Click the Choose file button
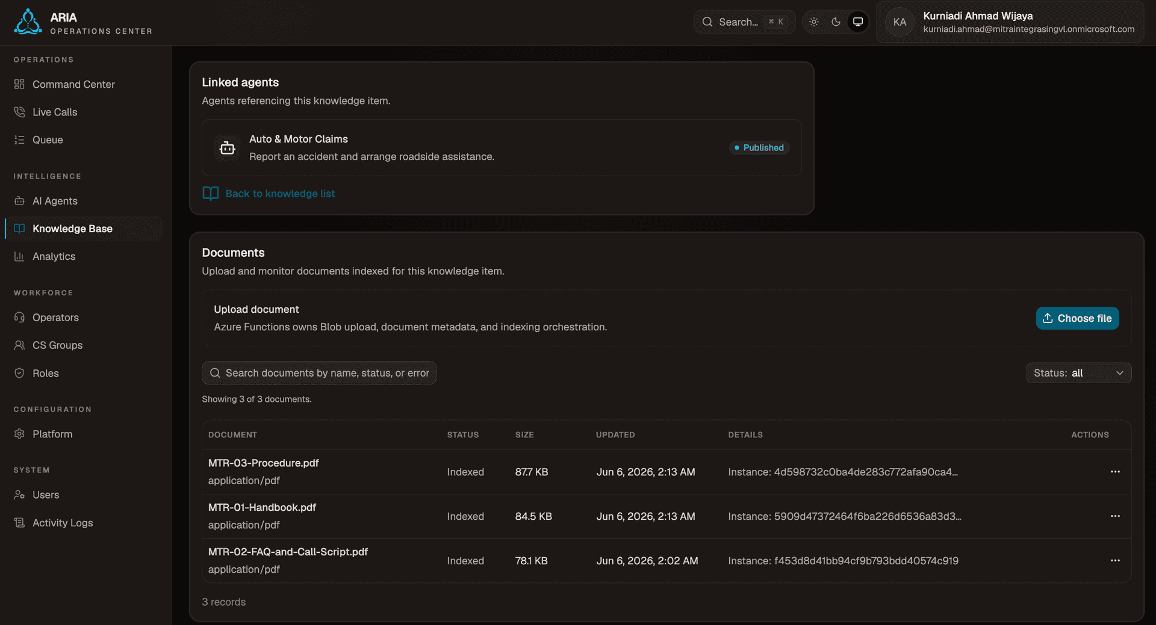 [1077, 318]
